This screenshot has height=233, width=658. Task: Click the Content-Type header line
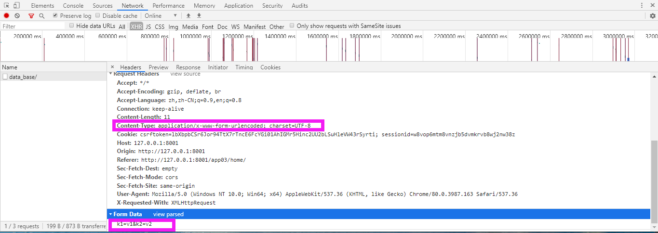click(214, 126)
